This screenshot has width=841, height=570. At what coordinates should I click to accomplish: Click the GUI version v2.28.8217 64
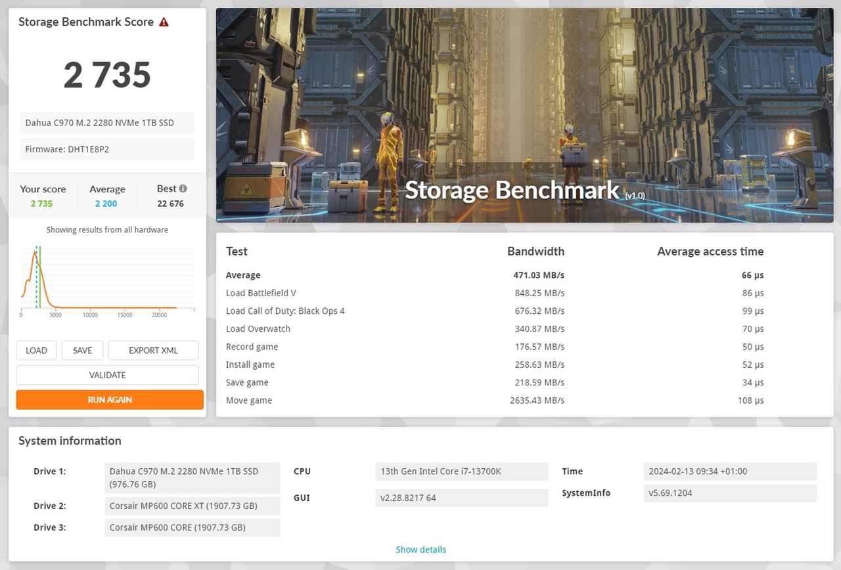coord(461,498)
